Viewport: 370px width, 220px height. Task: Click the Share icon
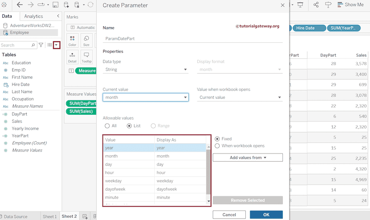coord(316,4)
